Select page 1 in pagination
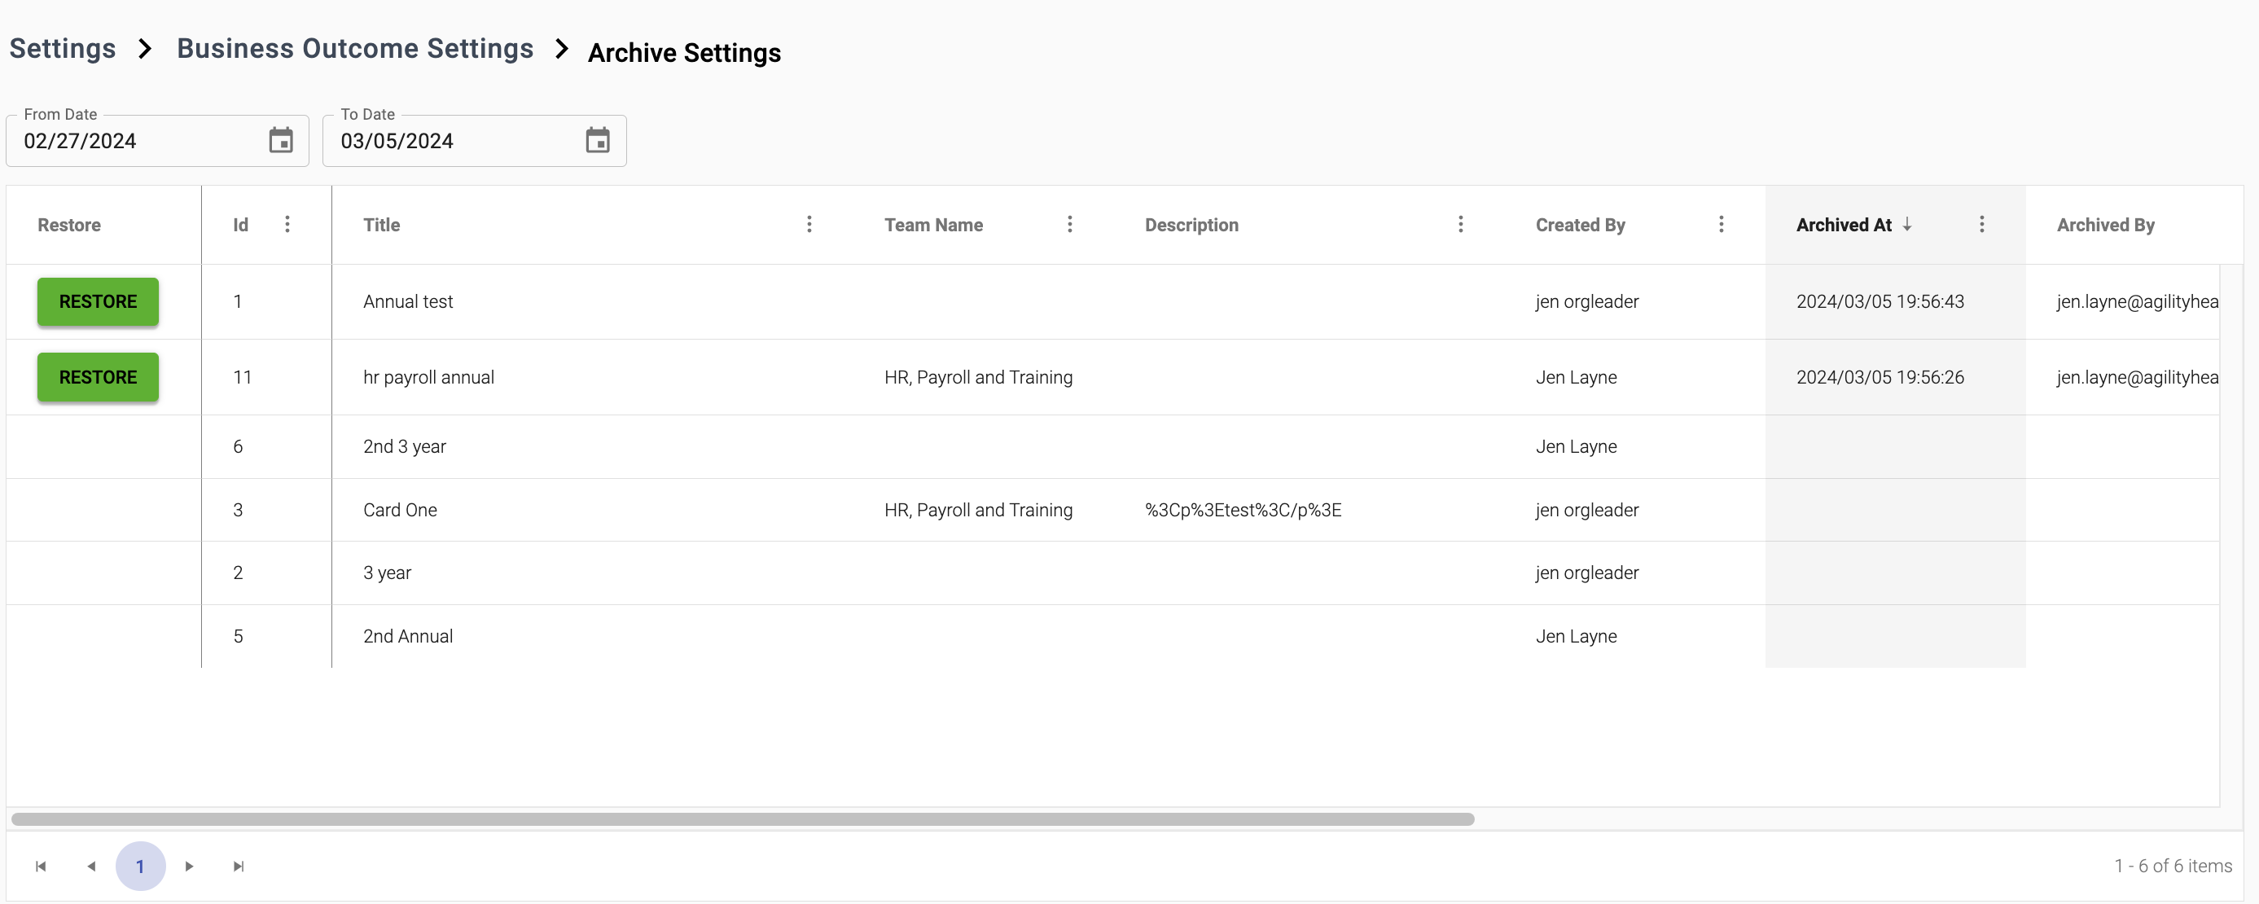Screen dimensions: 2259x904 (x=140, y=867)
